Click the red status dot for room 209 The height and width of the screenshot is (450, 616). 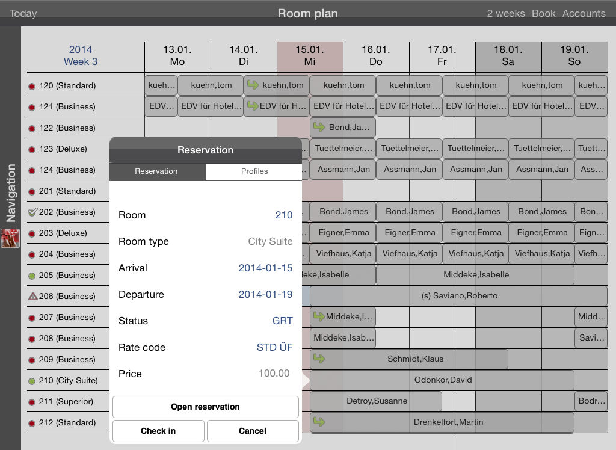(32, 360)
